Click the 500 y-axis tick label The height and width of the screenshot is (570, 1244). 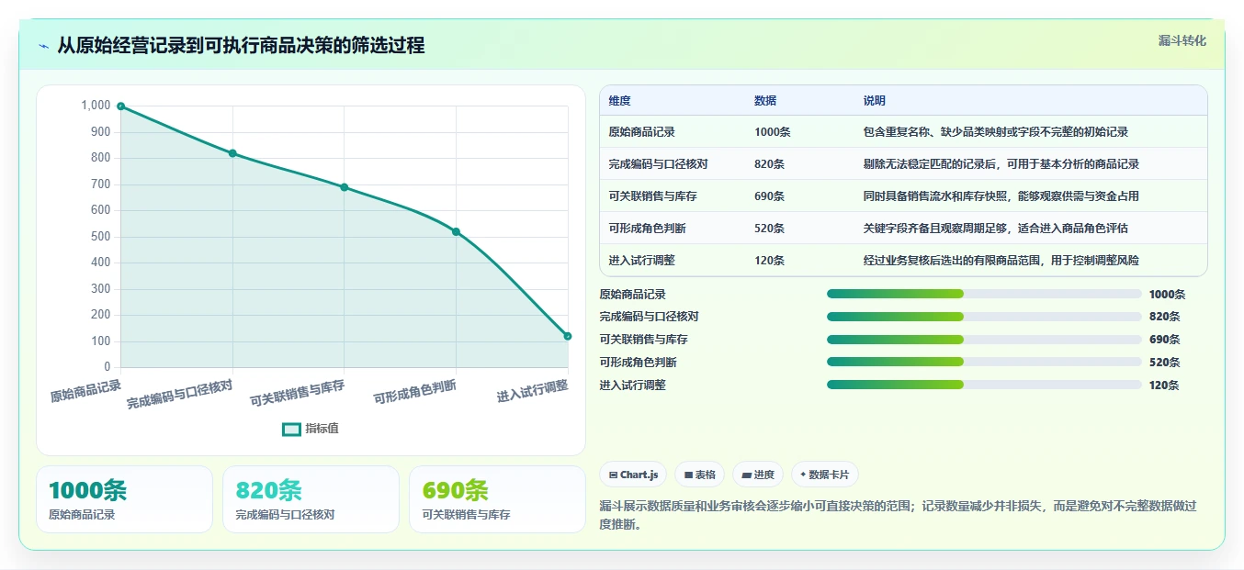pos(101,237)
